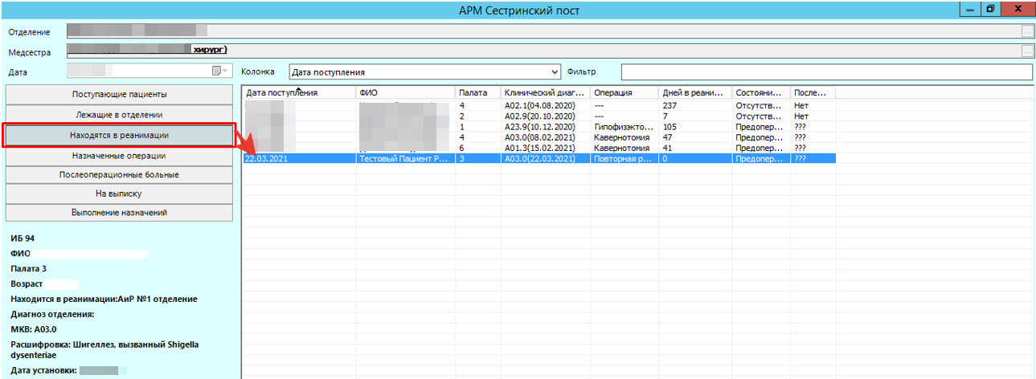Image resolution: width=1036 pixels, height=379 pixels.
Task: Click days value 237 cell
Action: (695, 106)
